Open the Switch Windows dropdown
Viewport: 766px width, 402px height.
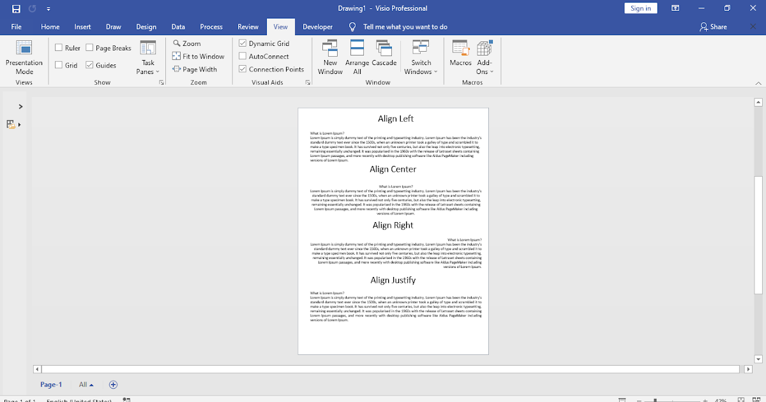(420, 57)
